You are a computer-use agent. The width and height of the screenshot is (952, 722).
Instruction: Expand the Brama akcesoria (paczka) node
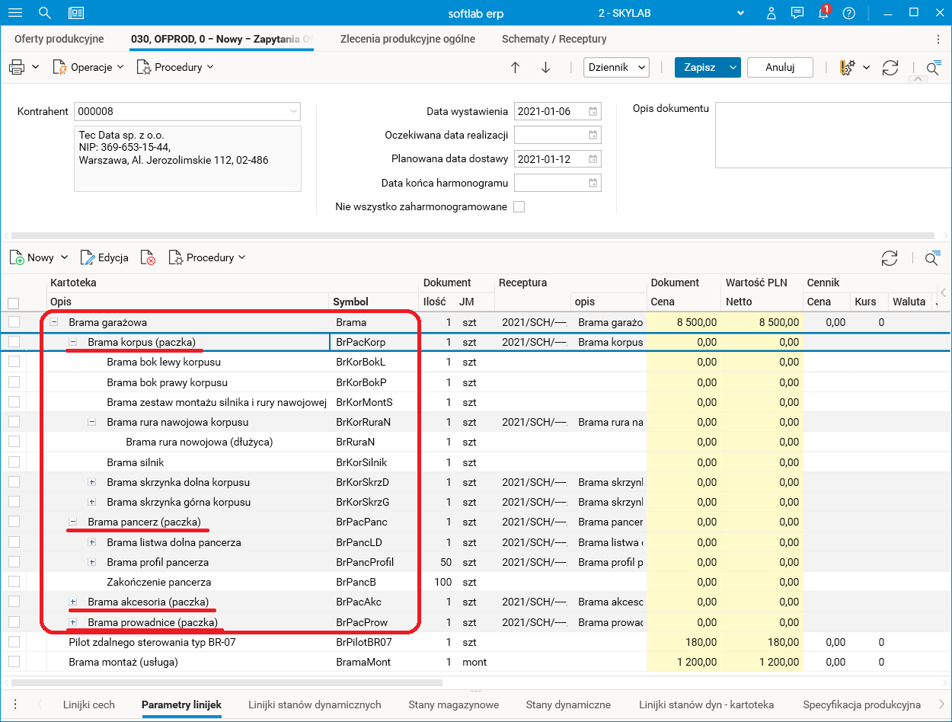[74, 602]
